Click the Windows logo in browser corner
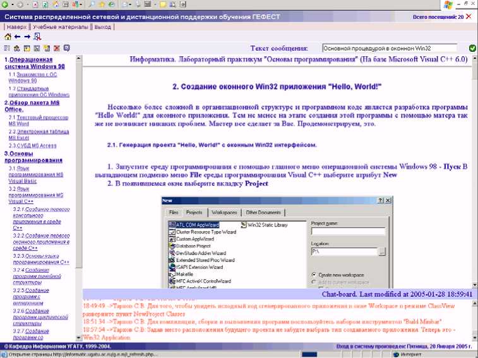478x358 pixels. click(448, 4)
